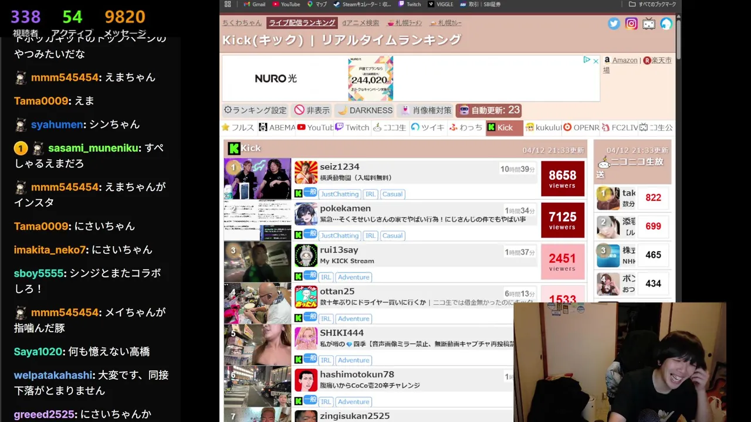751x422 pixels.
Task: Toggle 自動更新 auto refresh
Action: tap(489, 110)
